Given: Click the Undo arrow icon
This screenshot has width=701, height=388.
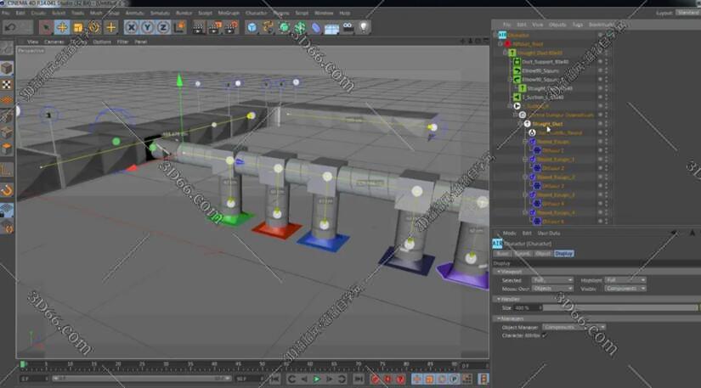Looking at the screenshot, I should [10, 27].
